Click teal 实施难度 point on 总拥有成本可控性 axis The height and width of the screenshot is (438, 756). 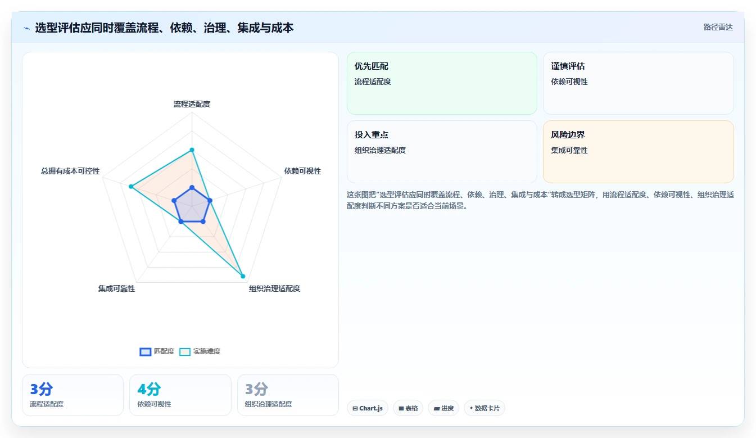(131, 187)
